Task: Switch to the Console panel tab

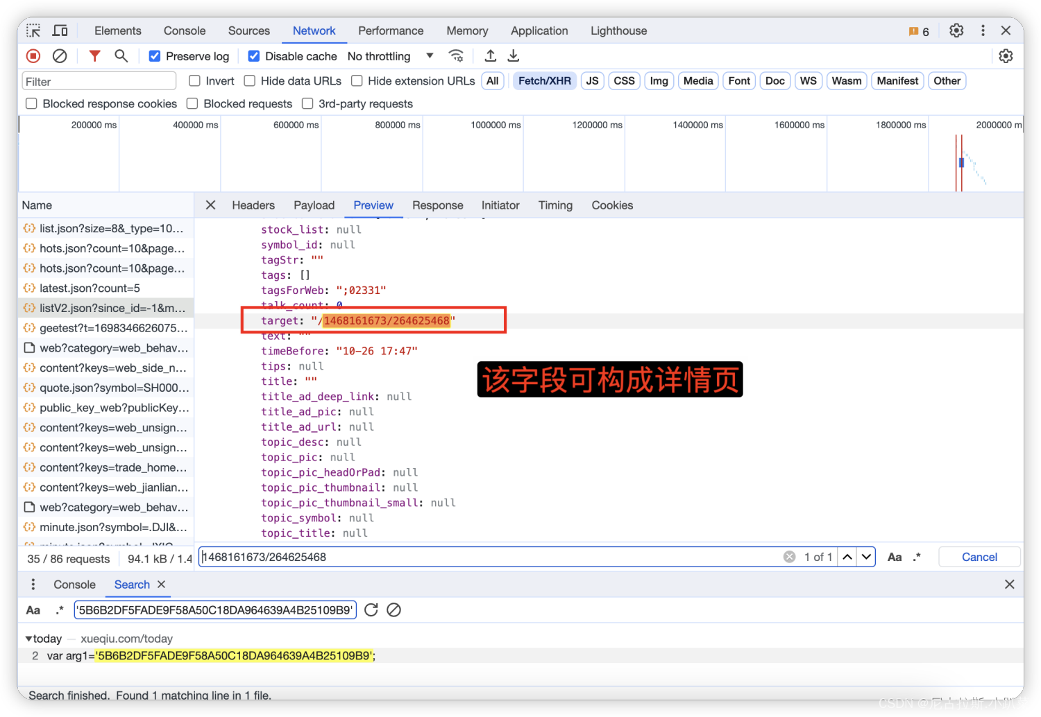Action: coord(185,31)
